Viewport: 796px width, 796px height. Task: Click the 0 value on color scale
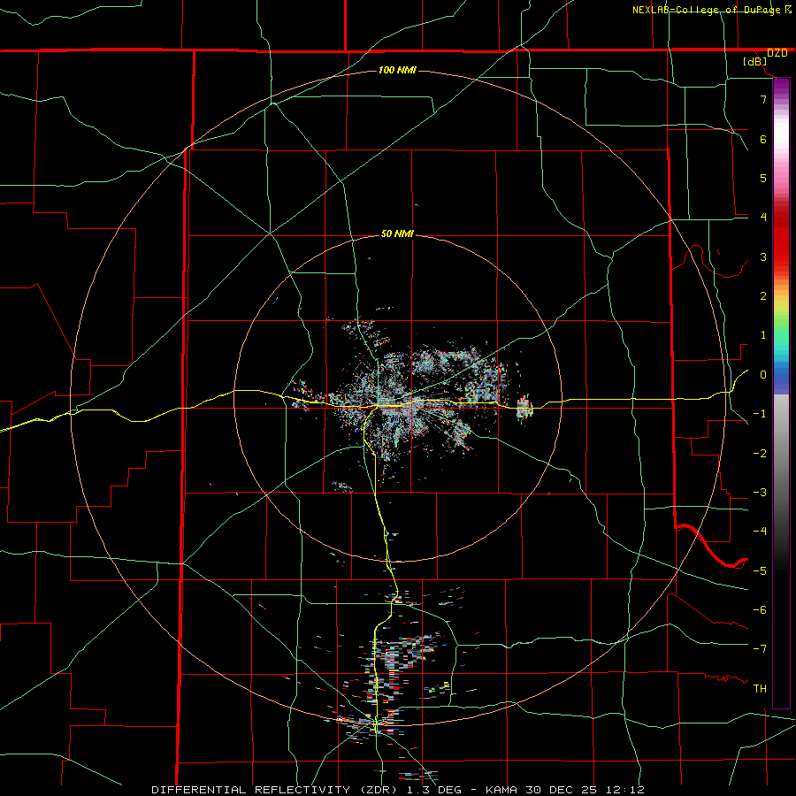pyautogui.click(x=763, y=375)
